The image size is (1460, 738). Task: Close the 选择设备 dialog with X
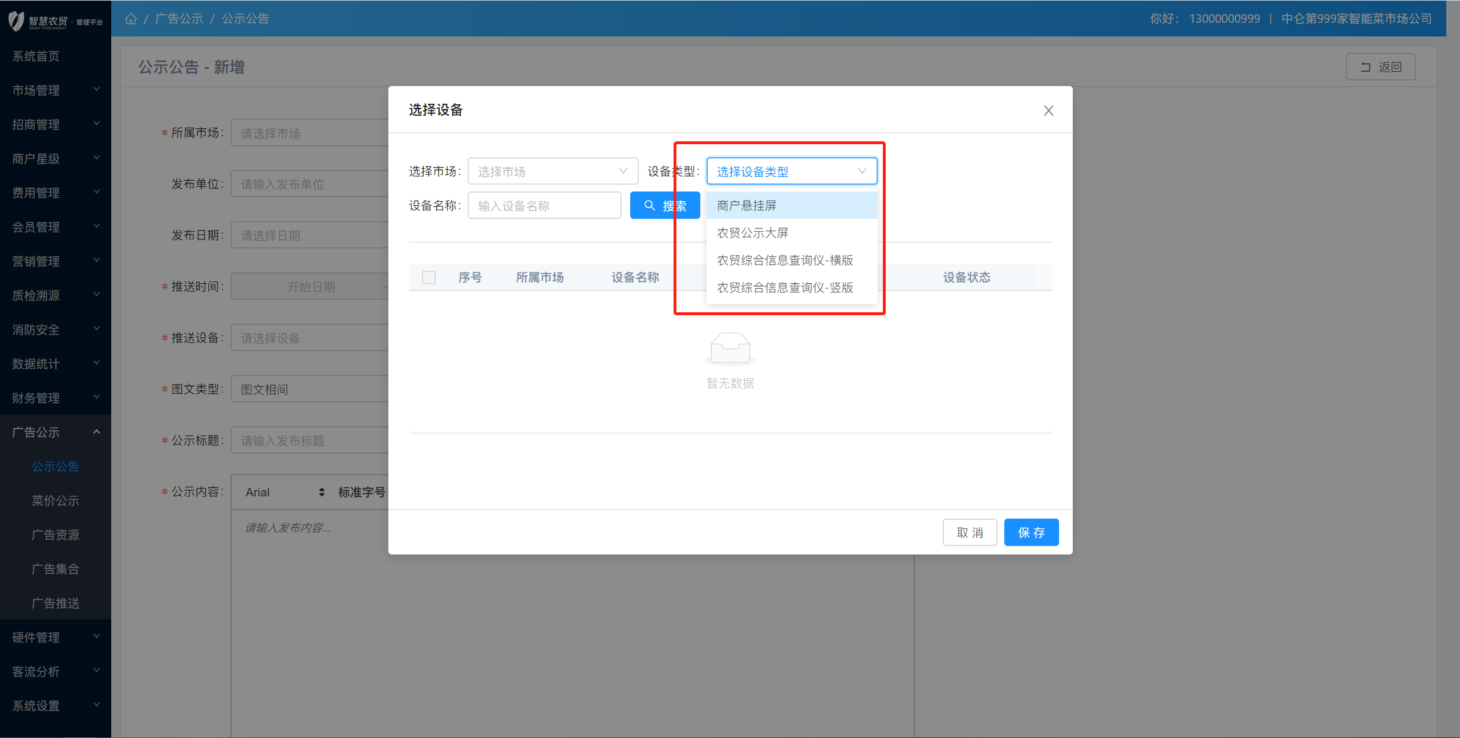1048,111
